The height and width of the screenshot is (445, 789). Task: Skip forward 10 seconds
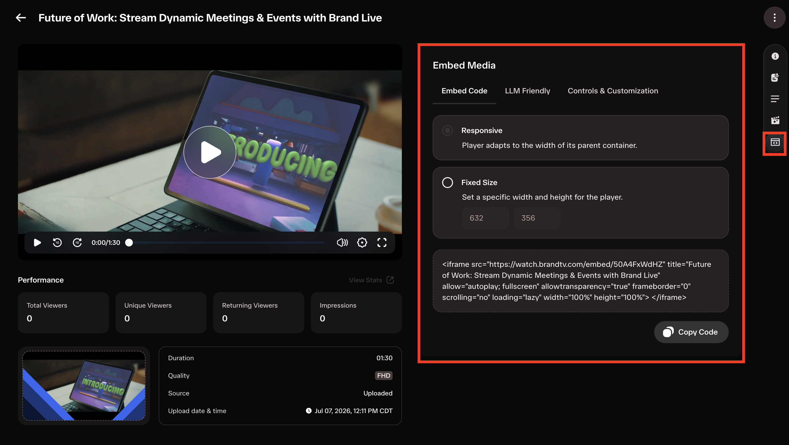click(x=77, y=243)
